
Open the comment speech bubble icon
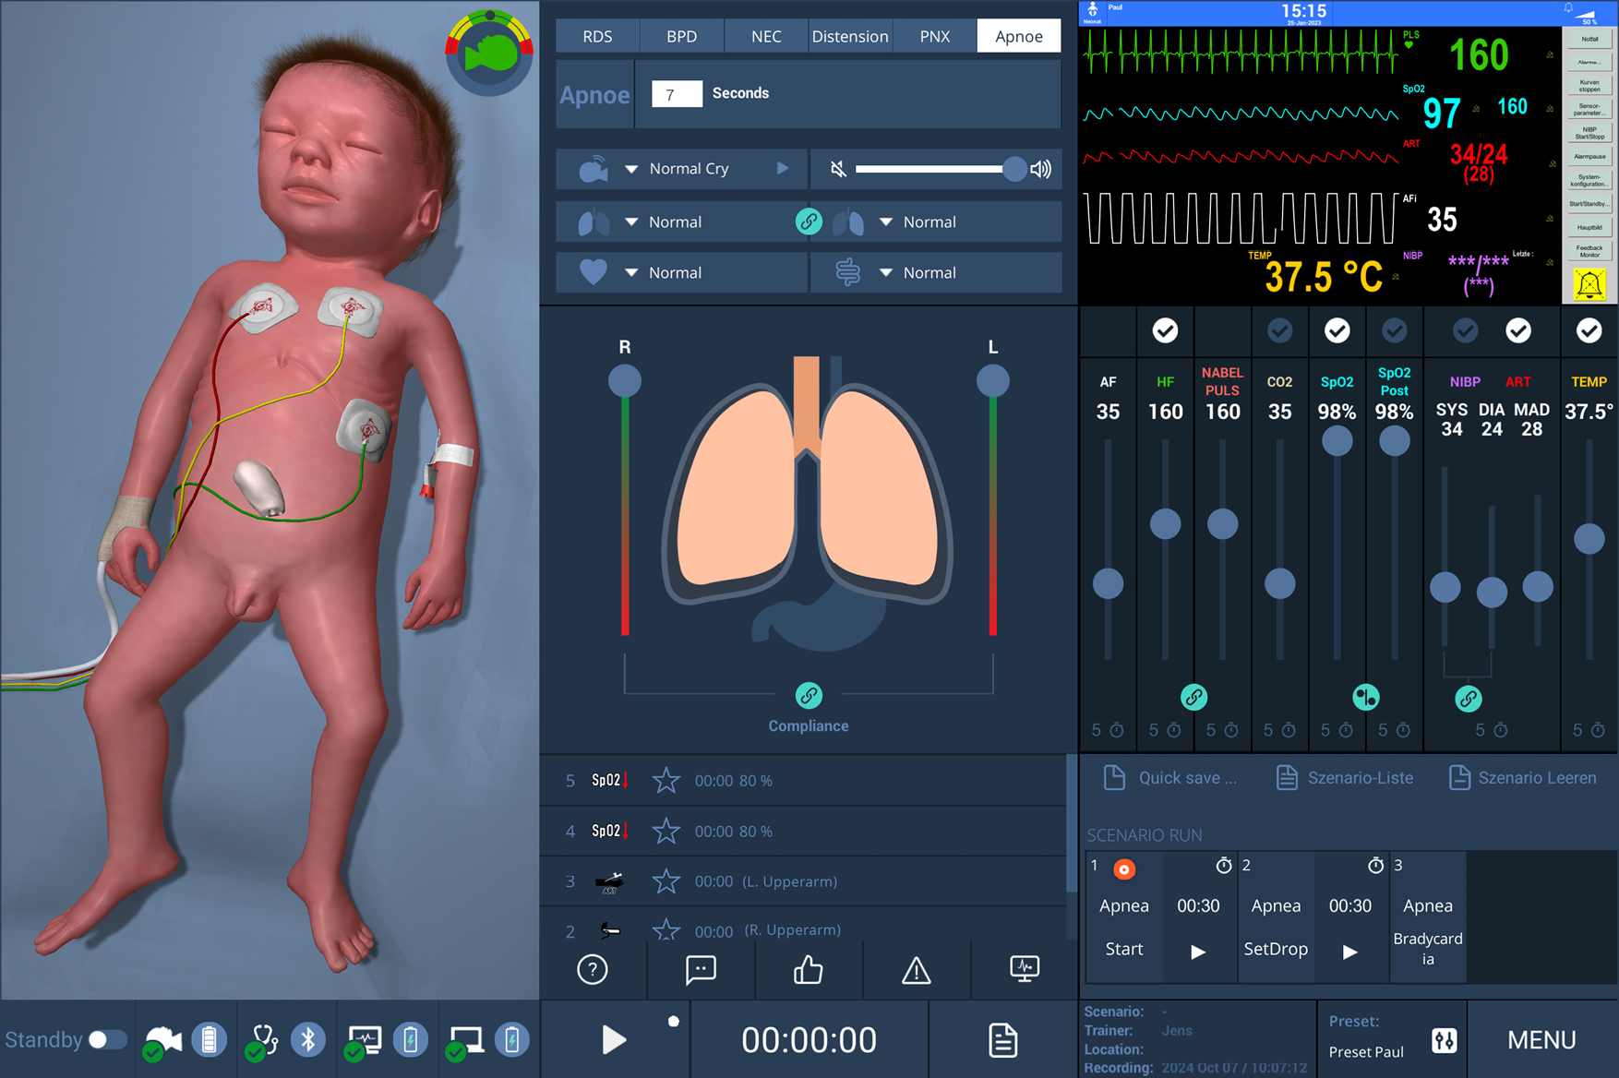[701, 970]
